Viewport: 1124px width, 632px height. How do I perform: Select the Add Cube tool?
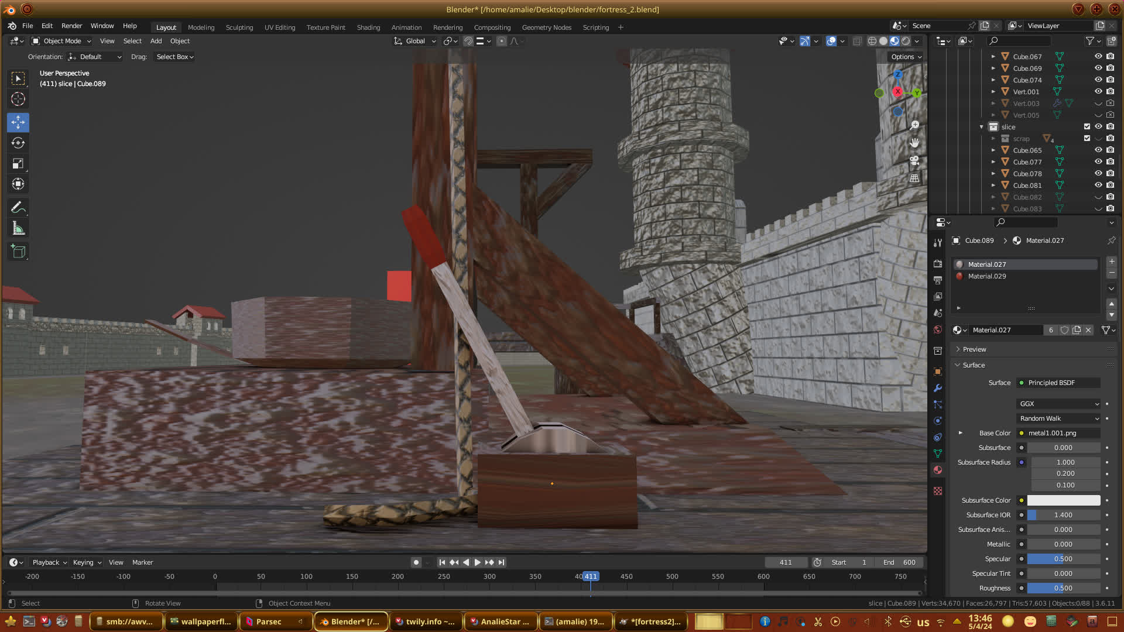pos(18,252)
